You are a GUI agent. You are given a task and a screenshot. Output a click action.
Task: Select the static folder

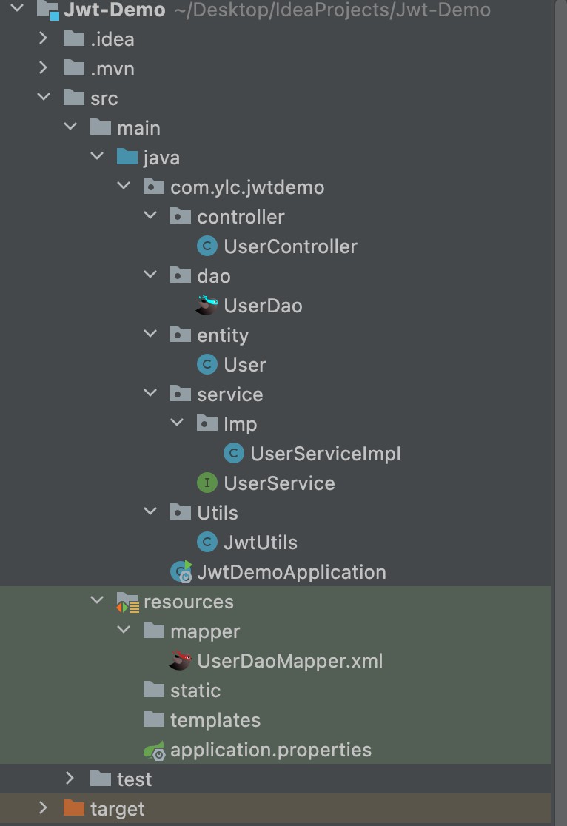195,691
